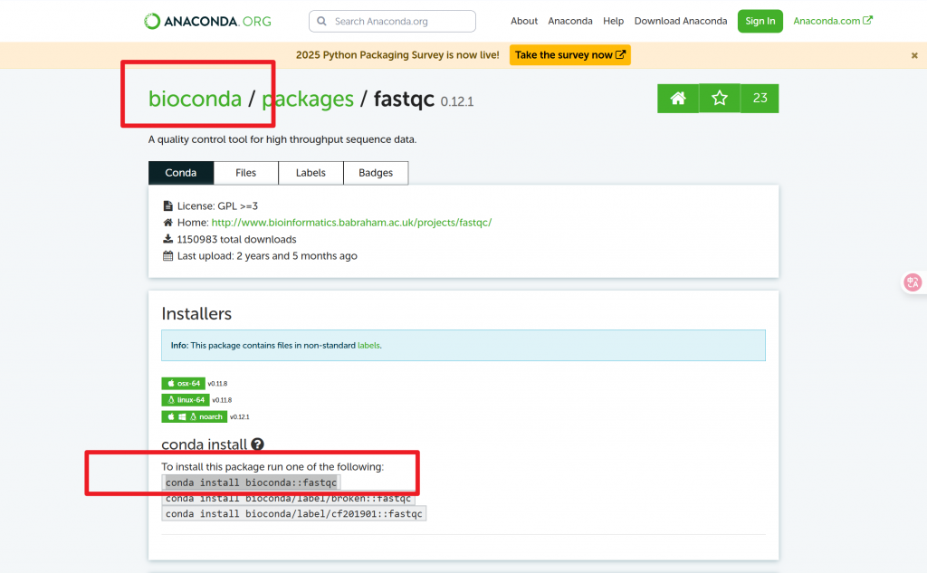927x573 pixels.
Task: Click the fastqc package title
Action: [x=404, y=99]
